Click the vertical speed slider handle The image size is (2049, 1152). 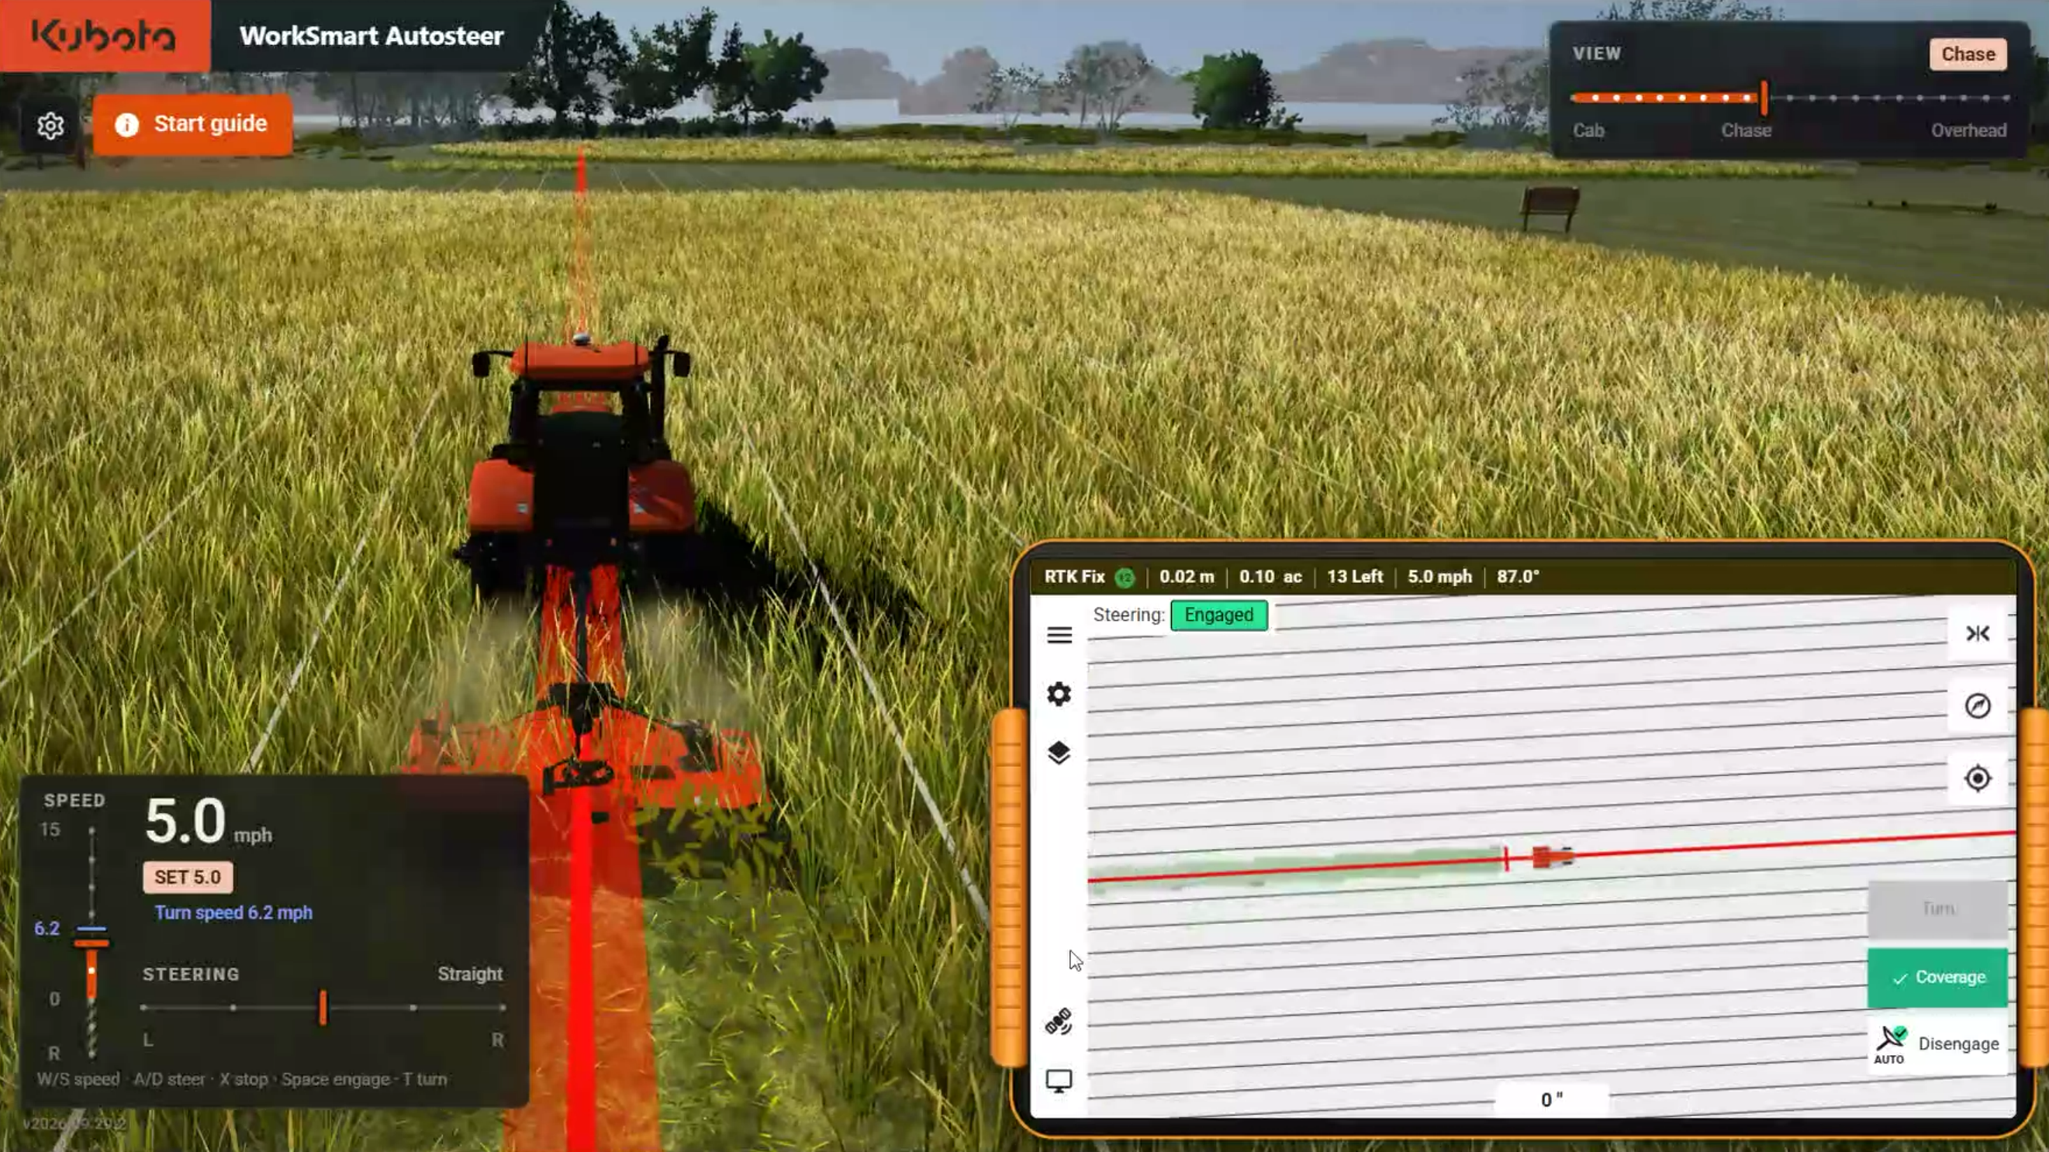92,943
